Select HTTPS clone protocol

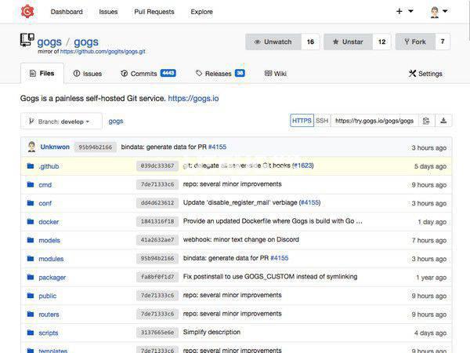click(302, 121)
